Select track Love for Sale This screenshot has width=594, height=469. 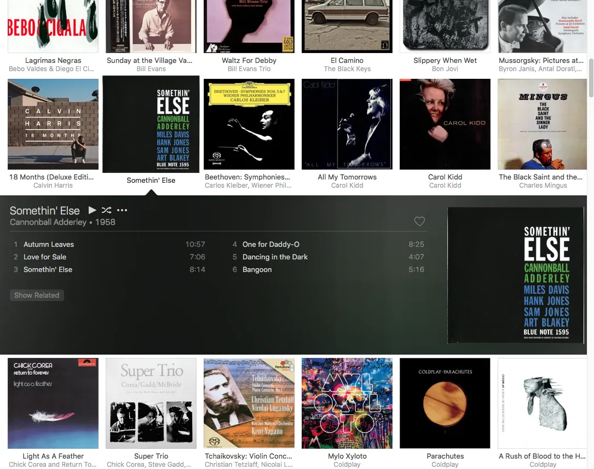[x=109, y=257]
